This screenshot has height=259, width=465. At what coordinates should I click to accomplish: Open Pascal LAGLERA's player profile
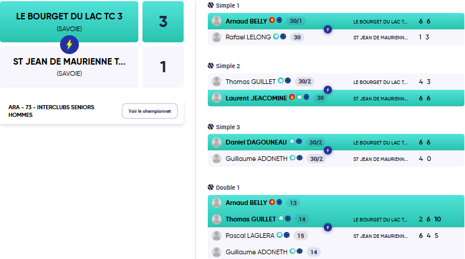[250, 236]
